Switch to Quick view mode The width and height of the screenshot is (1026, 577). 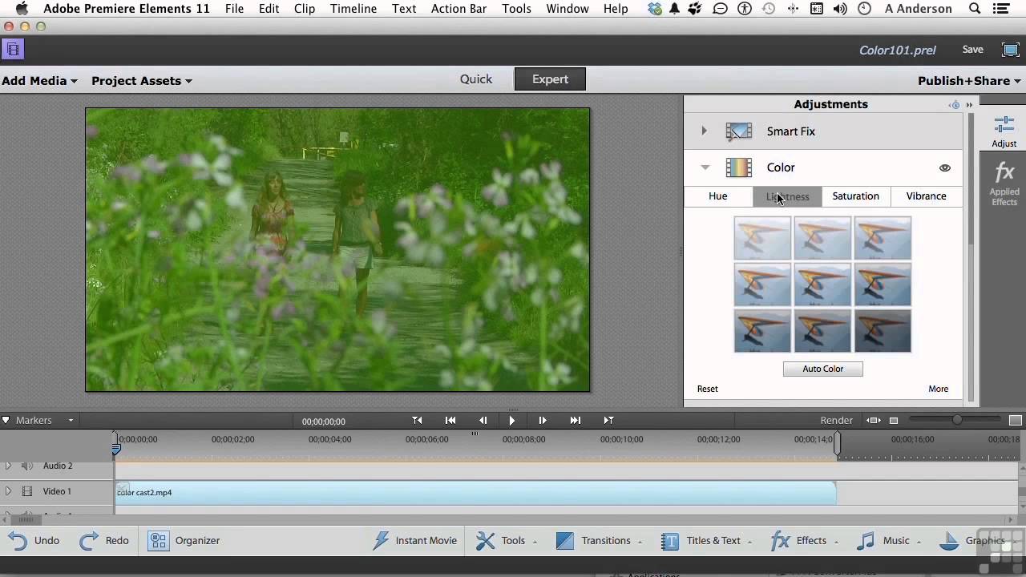[476, 79]
